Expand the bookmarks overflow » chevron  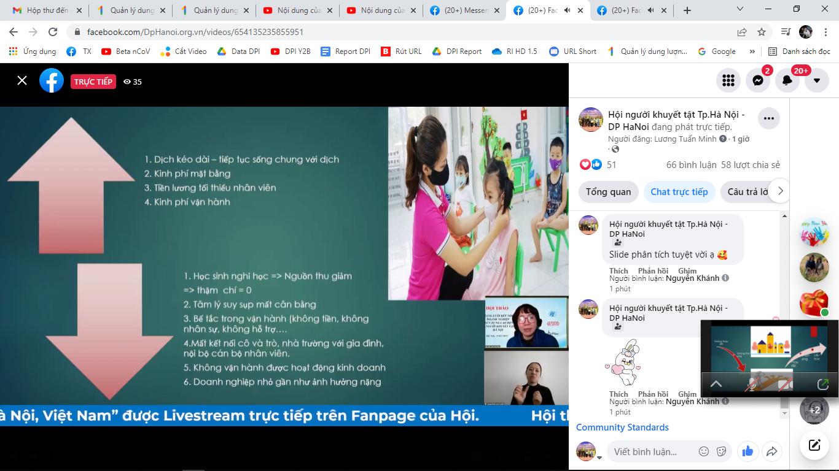752,52
